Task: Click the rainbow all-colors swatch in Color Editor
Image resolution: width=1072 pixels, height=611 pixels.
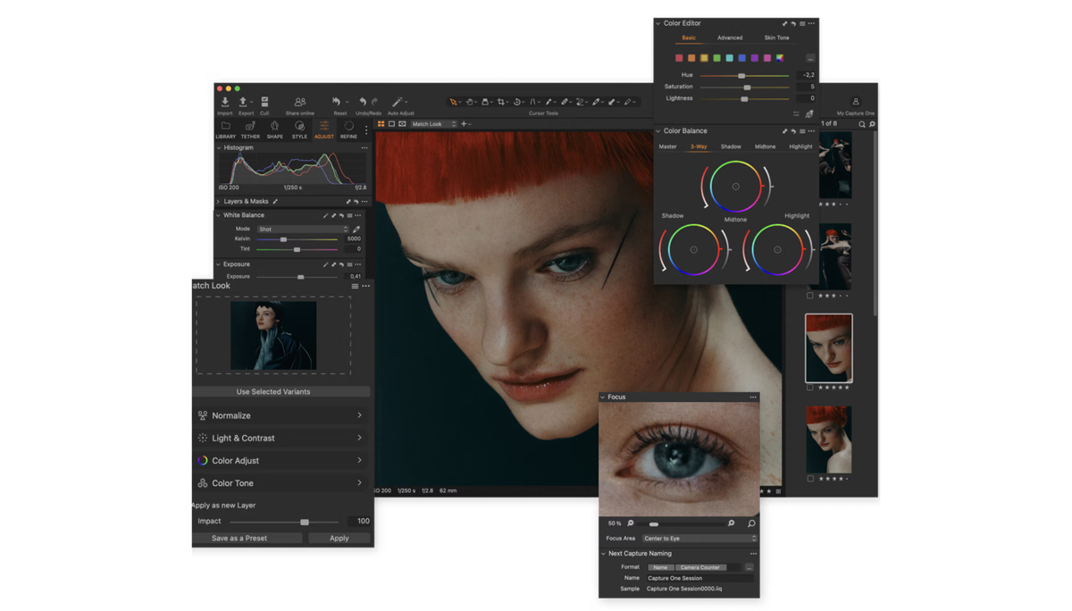Action: tap(780, 58)
